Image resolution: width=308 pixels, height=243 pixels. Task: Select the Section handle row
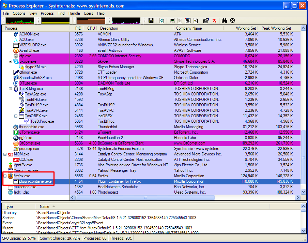pos(151,218)
